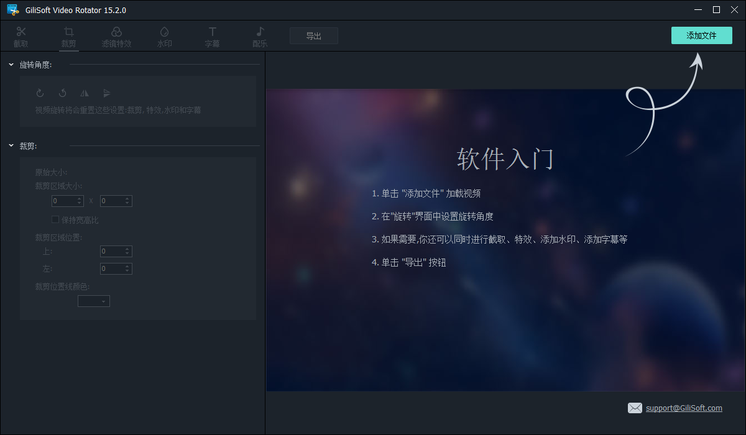Decrease crop height with down arrow

tap(127, 203)
